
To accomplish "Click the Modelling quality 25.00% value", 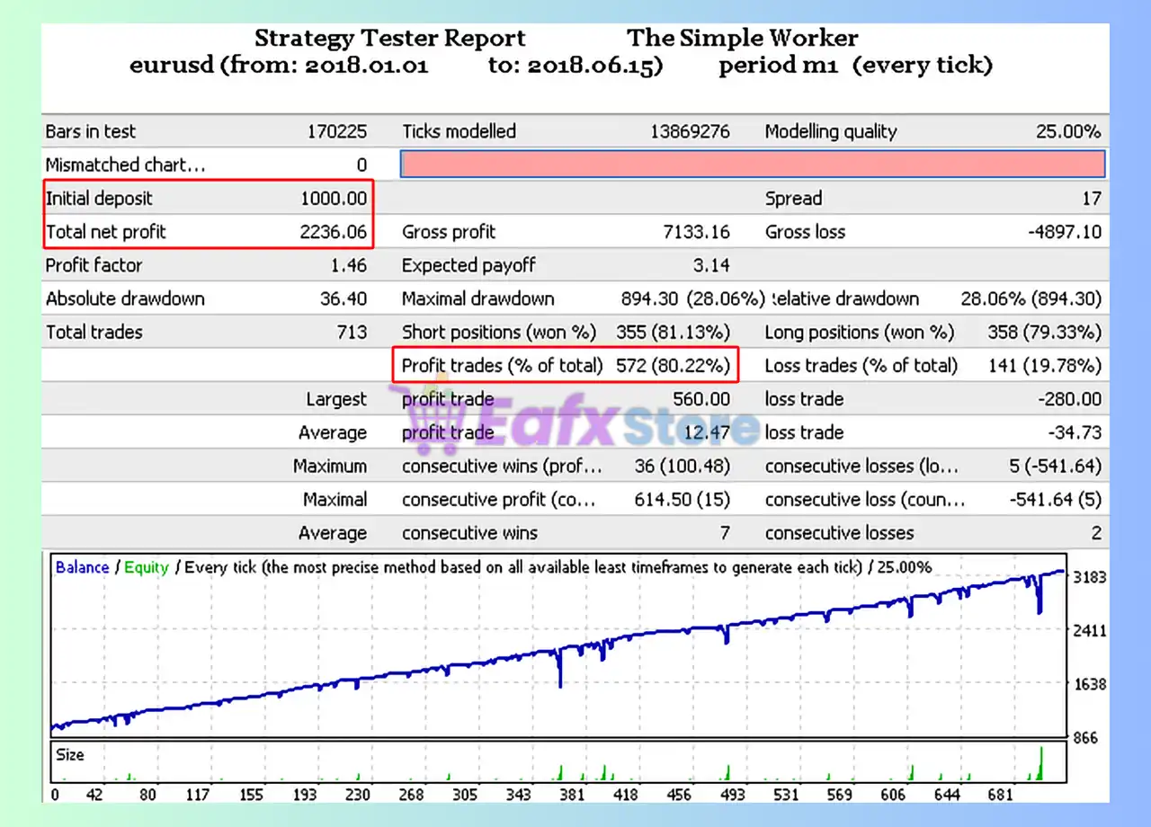I will [1067, 131].
